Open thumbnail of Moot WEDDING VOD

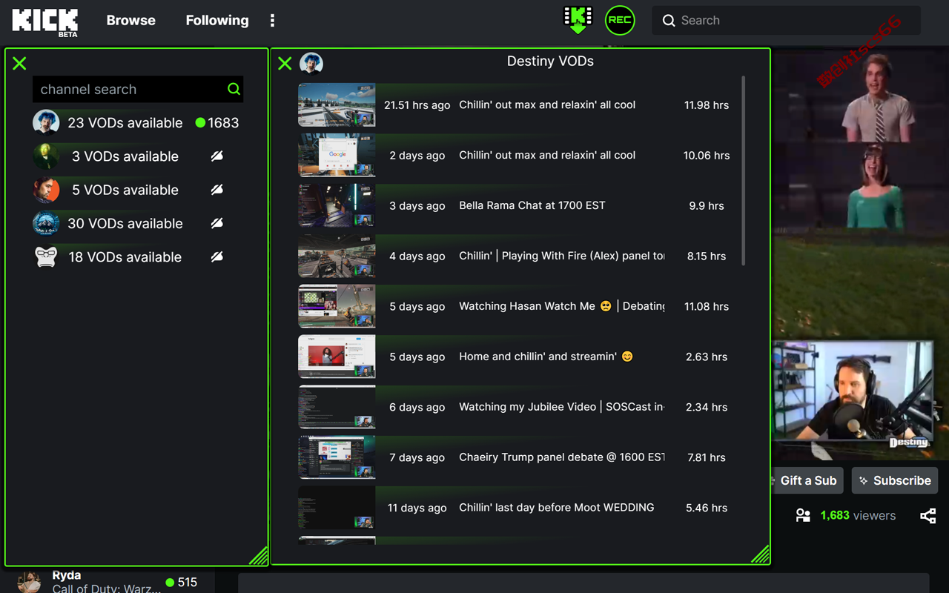(x=337, y=508)
